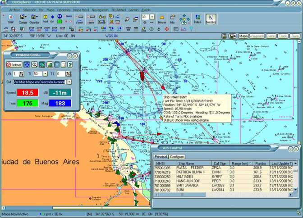Toggle the Mapa display button in coordinates bar
This screenshot has width=303, height=218.
tap(243, 36)
